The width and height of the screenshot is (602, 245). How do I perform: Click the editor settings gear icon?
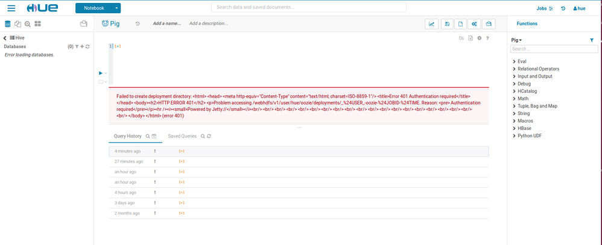[x=480, y=38]
